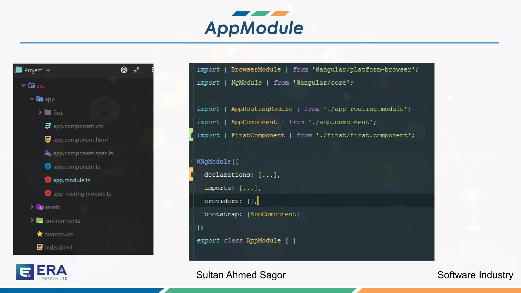Open app.component.ts in the tree
This screenshot has width=521, height=293.
[x=76, y=167]
